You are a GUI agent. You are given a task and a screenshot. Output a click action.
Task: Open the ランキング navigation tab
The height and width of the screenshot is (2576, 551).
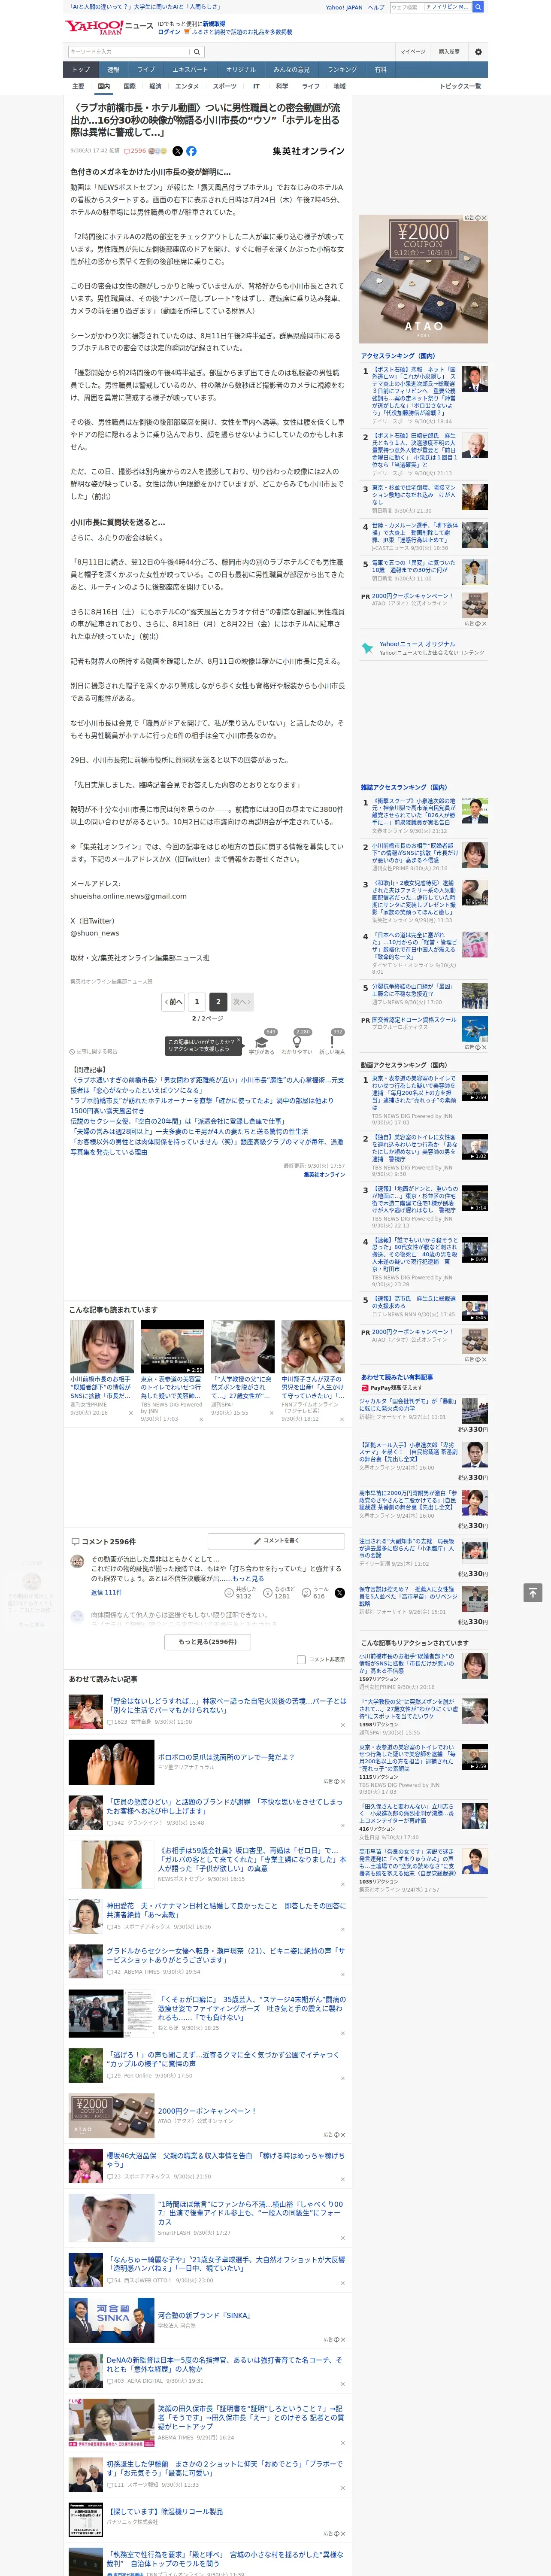tap(342, 70)
